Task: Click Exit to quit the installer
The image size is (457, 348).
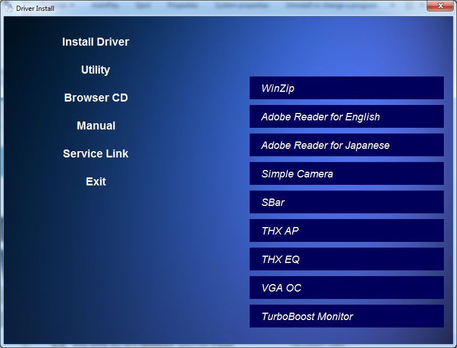Action: [x=95, y=181]
